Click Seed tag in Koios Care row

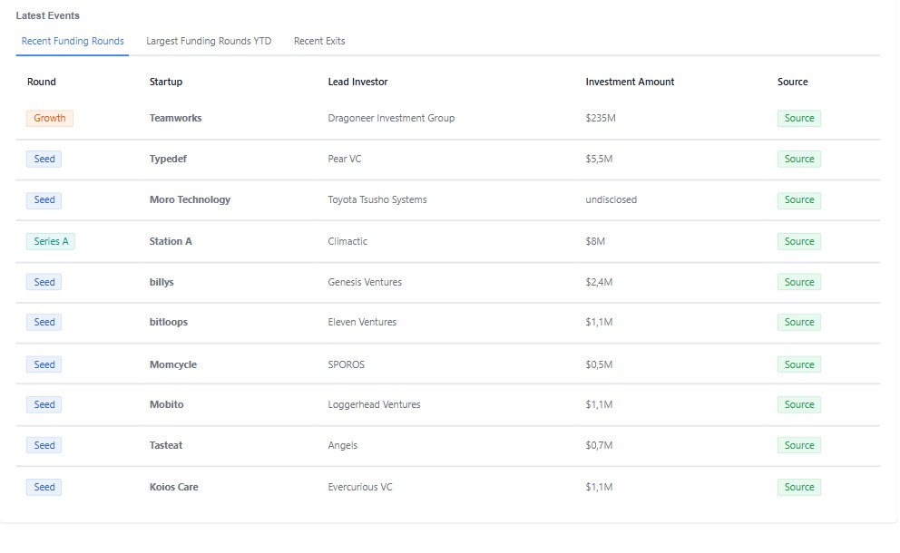[44, 487]
